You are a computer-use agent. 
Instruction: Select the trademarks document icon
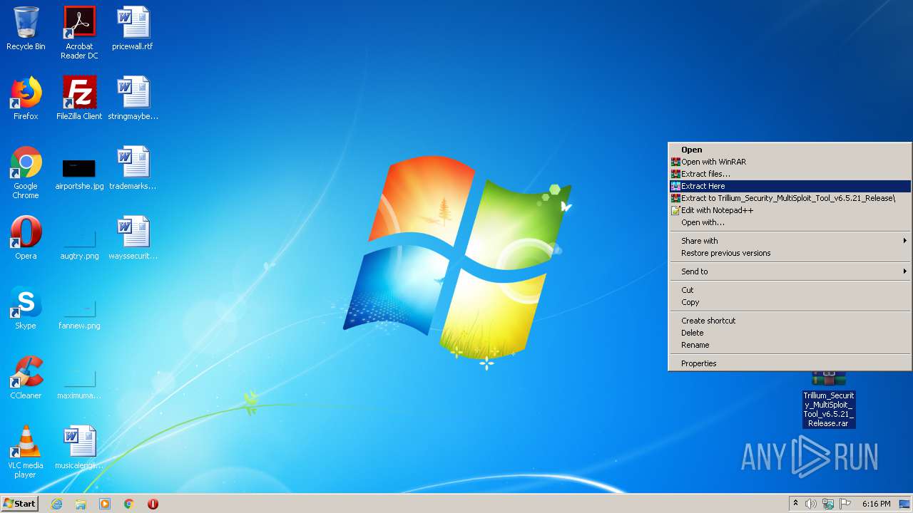point(133,168)
